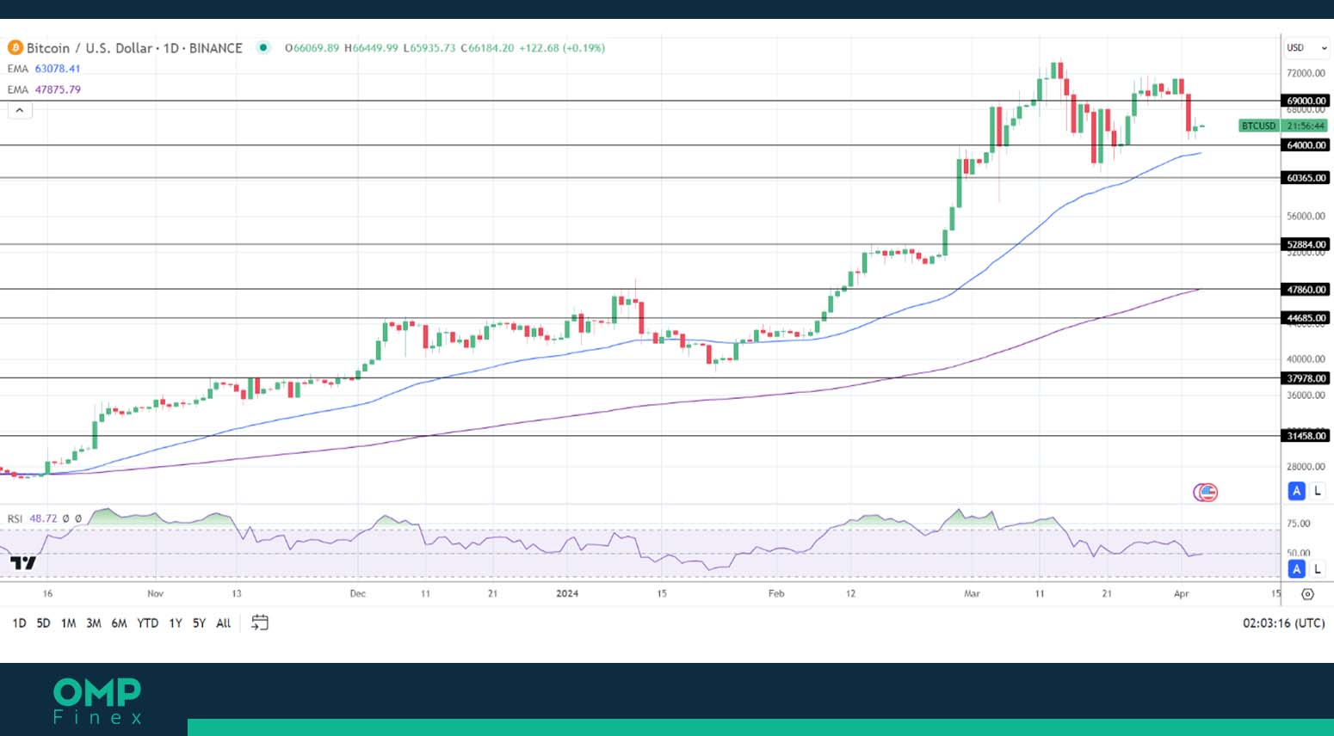This screenshot has width=1334, height=736.
Task: Toggle auto scale A in the RSI pane
Action: [1296, 569]
